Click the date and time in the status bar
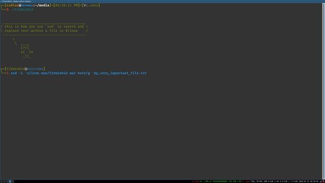Viewport: 325px width, 183px height. point(308,181)
